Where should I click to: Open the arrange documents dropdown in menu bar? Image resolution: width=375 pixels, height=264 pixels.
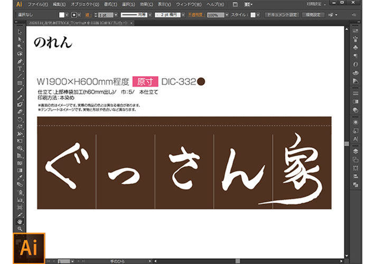click(x=248, y=4)
